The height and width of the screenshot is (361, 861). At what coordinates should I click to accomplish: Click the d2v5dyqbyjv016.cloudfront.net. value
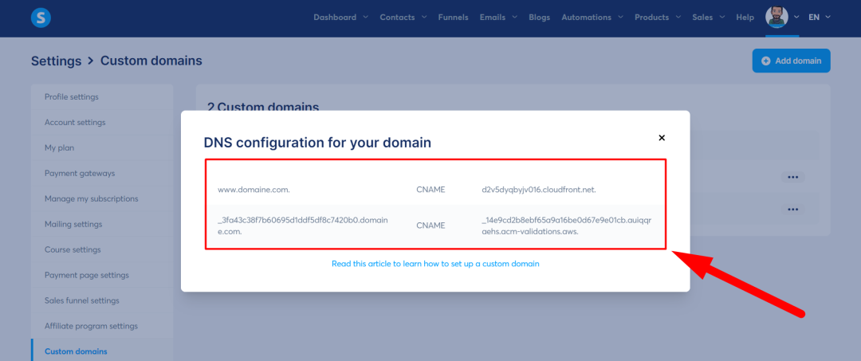[539, 190]
